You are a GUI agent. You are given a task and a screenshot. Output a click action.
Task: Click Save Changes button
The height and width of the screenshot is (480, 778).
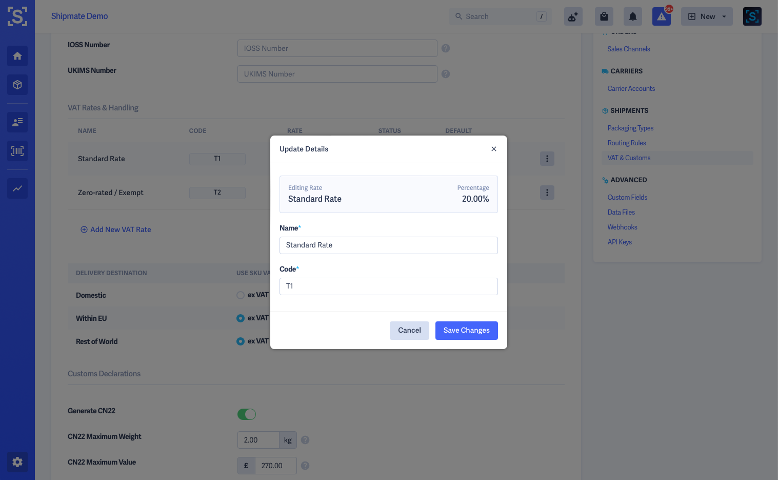[x=467, y=331]
